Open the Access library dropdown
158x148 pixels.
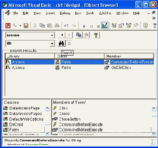click(52, 35)
